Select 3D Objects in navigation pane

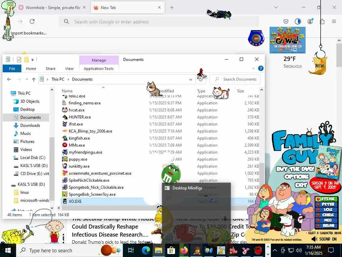coord(30,101)
